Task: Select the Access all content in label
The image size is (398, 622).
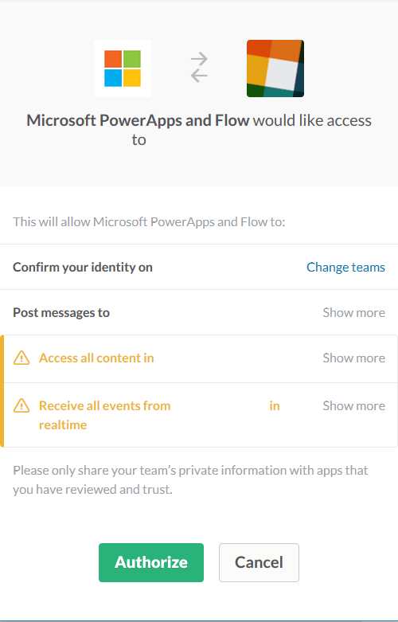Action: (96, 358)
